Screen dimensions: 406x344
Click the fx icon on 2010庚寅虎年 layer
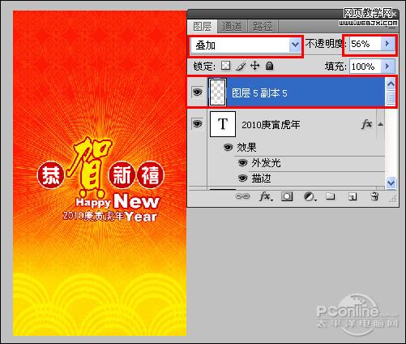tap(366, 124)
